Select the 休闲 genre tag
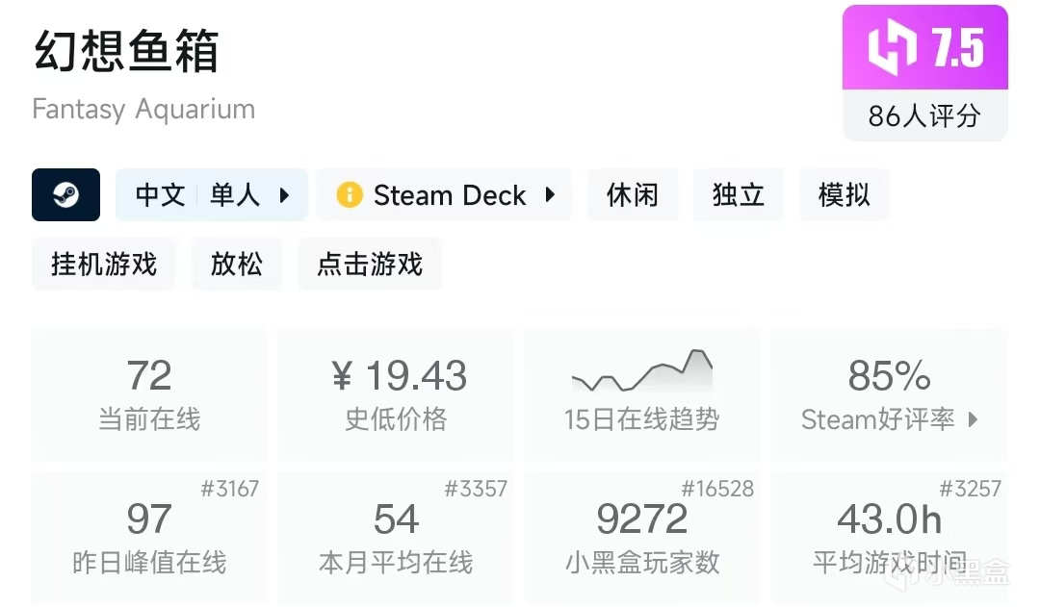The height and width of the screenshot is (607, 1040). [633, 195]
